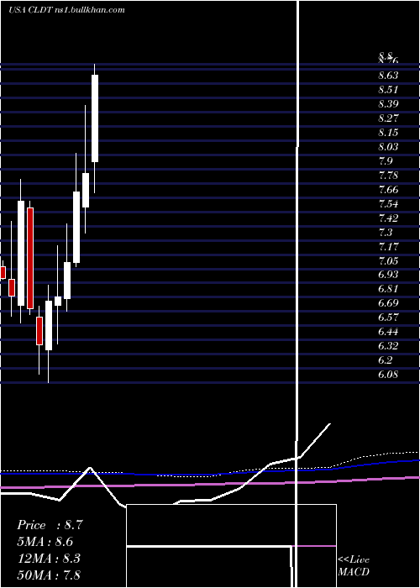Click the 6.44 price axis label

[x=388, y=332]
